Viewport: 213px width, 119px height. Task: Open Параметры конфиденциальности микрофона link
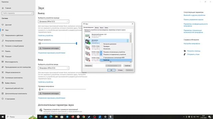[196, 25]
